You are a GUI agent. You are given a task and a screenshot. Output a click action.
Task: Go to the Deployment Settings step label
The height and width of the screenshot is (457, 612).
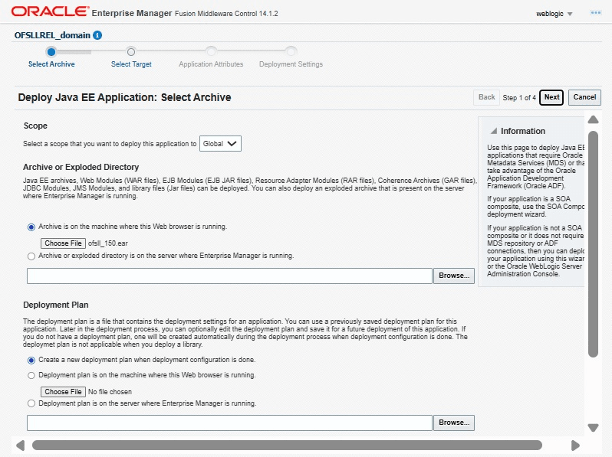[x=291, y=64]
